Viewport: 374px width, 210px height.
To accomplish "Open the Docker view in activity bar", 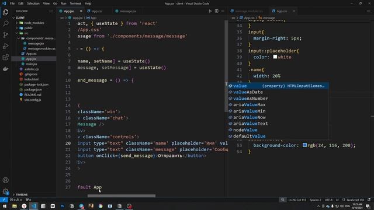I will click(5, 69).
